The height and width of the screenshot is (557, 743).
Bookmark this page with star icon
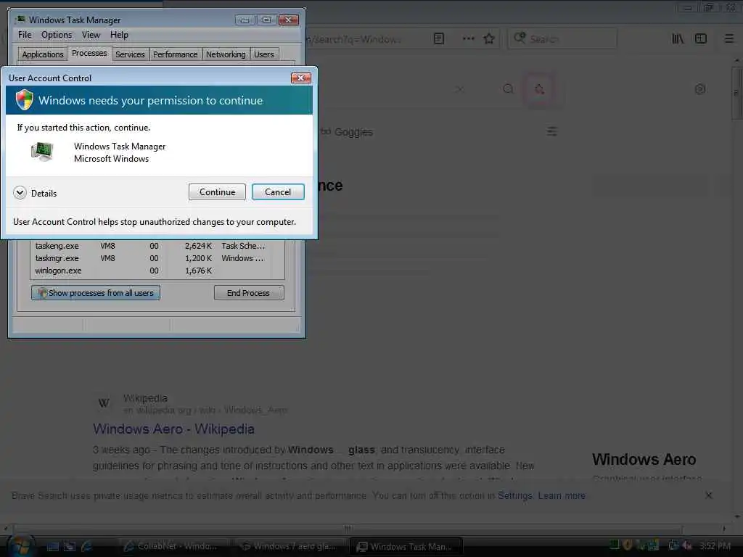click(x=489, y=38)
